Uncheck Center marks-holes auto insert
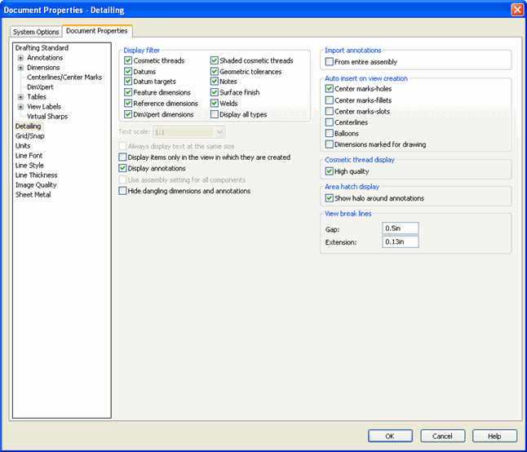Screen dimensions: 527x452 click(x=330, y=89)
